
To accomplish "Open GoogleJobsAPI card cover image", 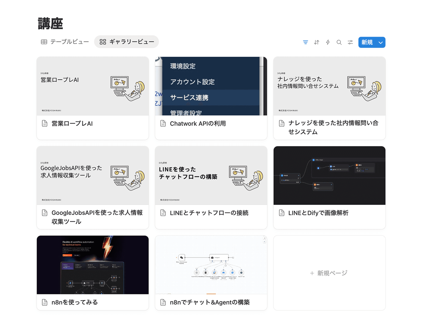I will coord(93,175).
